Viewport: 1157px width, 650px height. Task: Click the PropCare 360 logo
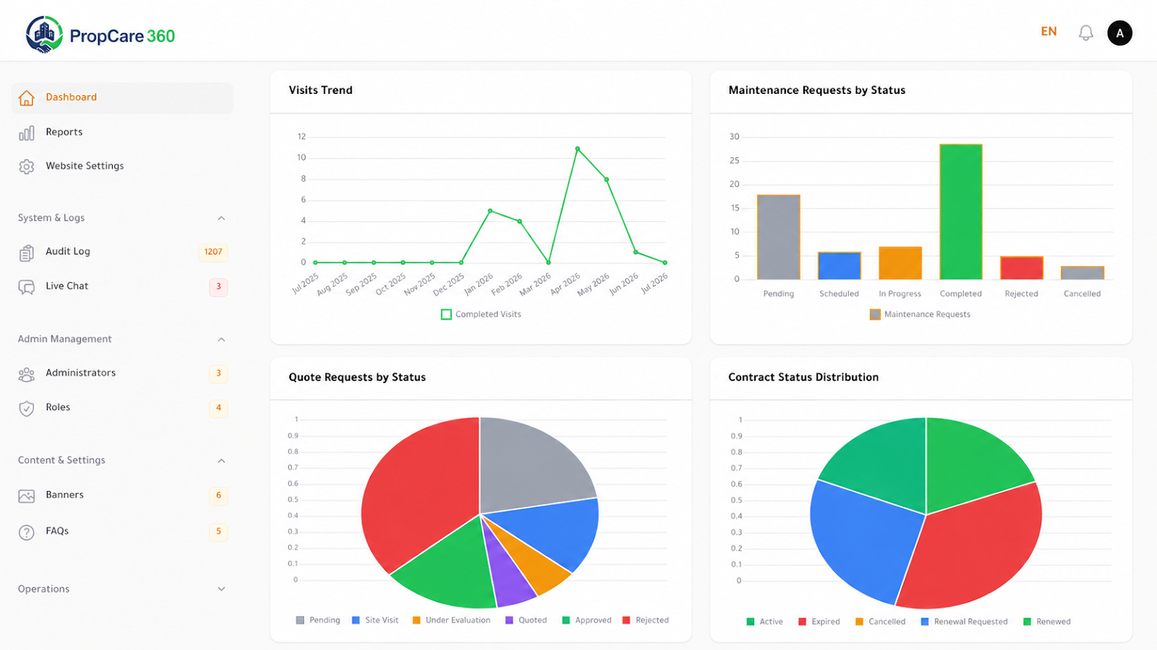coord(100,35)
